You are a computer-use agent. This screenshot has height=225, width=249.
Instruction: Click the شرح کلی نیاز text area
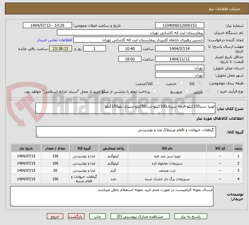coord(125,108)
